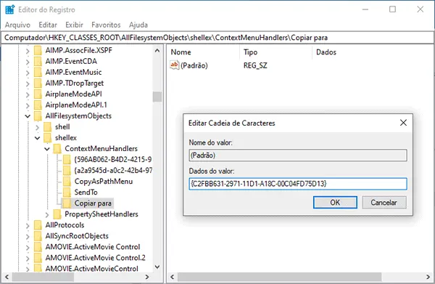Click the AirplaneModeAPI folder icon

click(38, 94)
